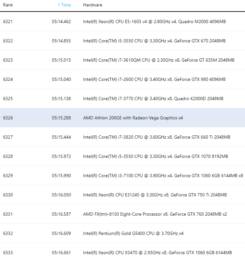
Task: Select the highlighted AMD Athlon 200GE row
Action: (133, 118)
